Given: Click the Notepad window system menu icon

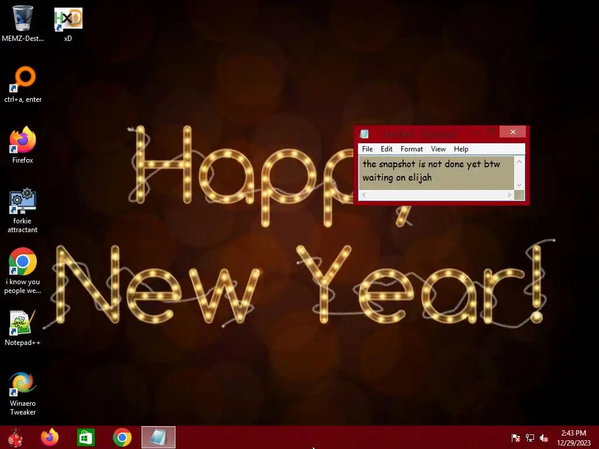Looking at the screenshot, I should pos(364,134).
